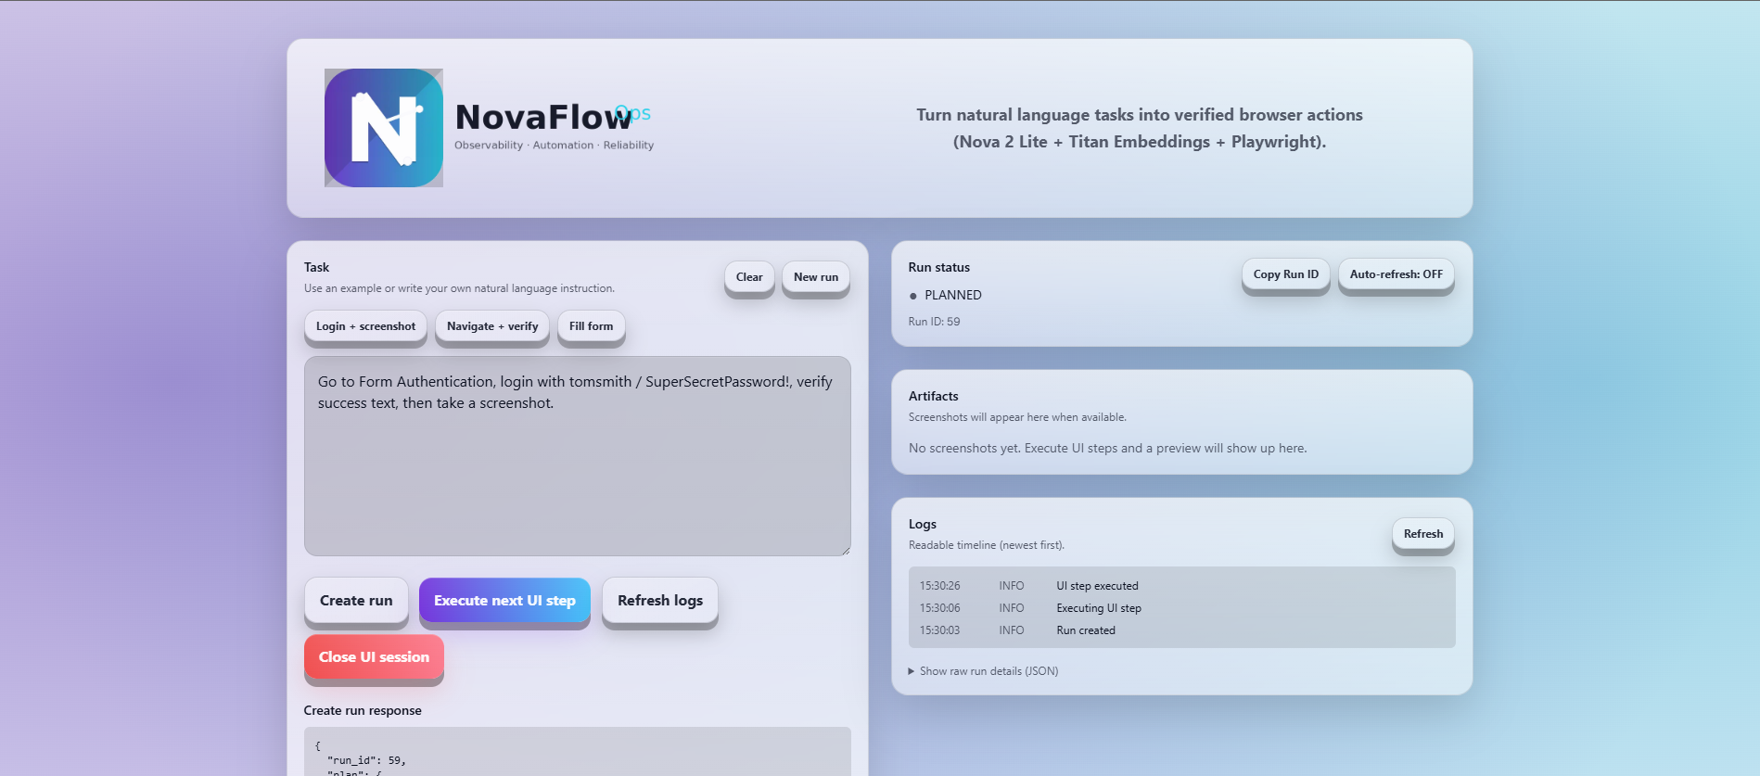Image resolution: width=1760 pixels, height=776 pixels.
Task: Click the NovaFlow N logo icon
Action: [384, 128]
